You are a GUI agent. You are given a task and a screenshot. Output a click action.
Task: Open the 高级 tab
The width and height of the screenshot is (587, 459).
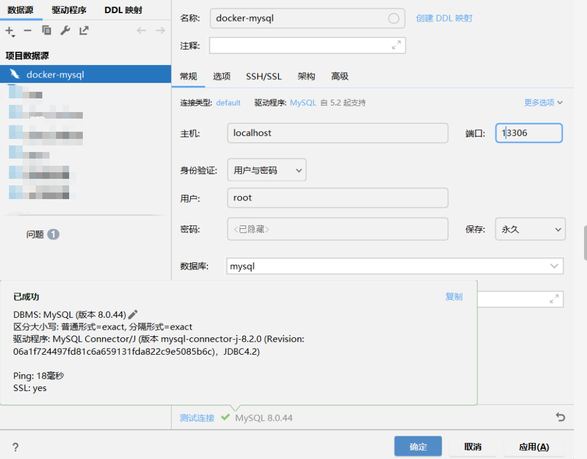(x=340, y=76)
